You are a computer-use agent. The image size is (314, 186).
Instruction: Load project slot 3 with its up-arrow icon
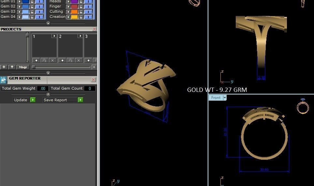pos(88,60)
